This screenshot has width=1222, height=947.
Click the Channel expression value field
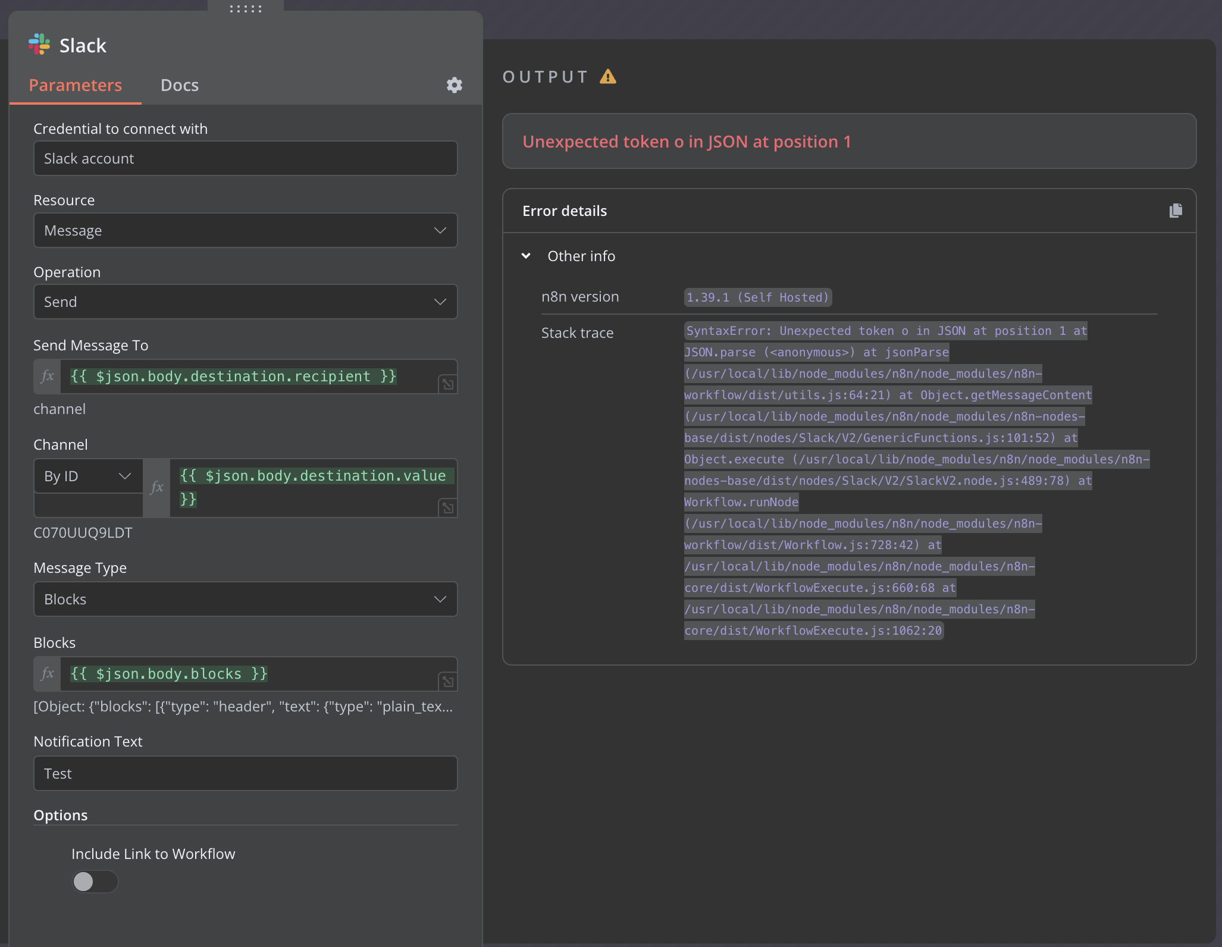[x=313, y=487]
